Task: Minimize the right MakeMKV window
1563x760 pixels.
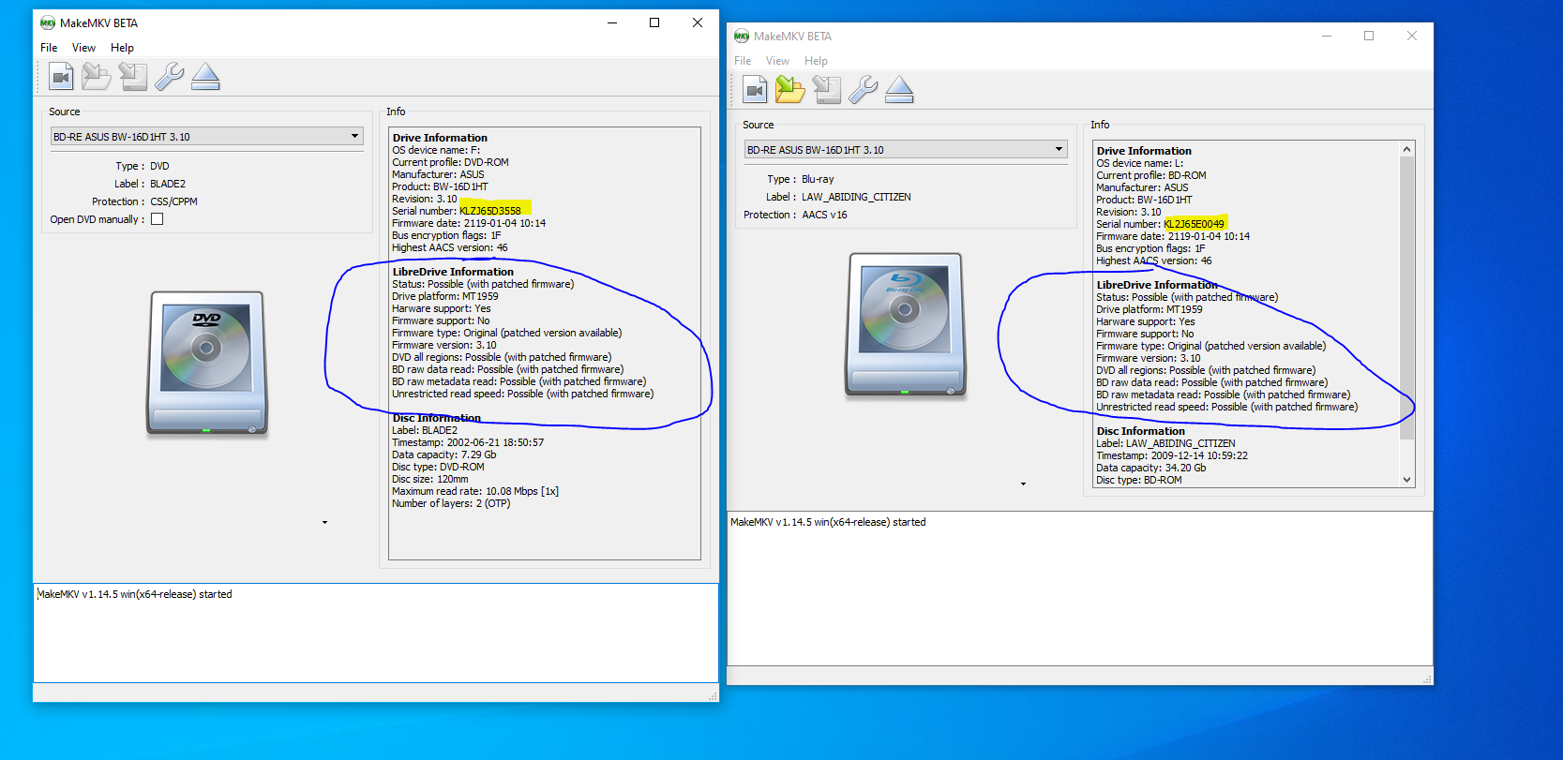Action: 1327,36
